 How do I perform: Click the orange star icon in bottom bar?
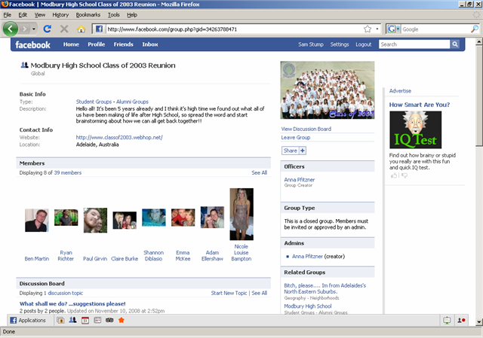point(122,320)
